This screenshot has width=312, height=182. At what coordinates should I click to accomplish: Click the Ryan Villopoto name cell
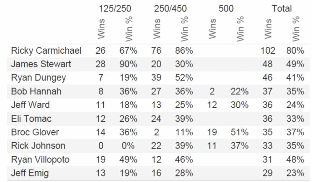40,159
